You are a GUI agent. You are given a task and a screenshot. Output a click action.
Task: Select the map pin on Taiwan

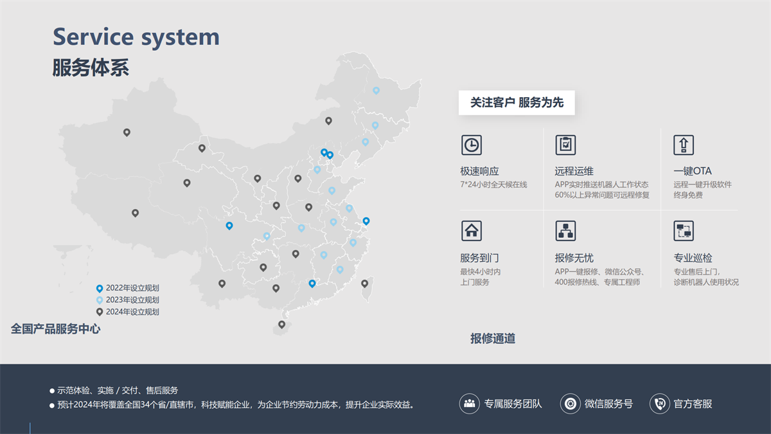pos(364,284)
